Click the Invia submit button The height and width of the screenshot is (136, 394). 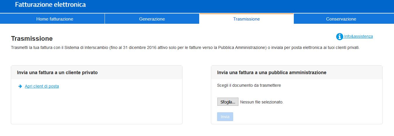[x=225, y=117]
